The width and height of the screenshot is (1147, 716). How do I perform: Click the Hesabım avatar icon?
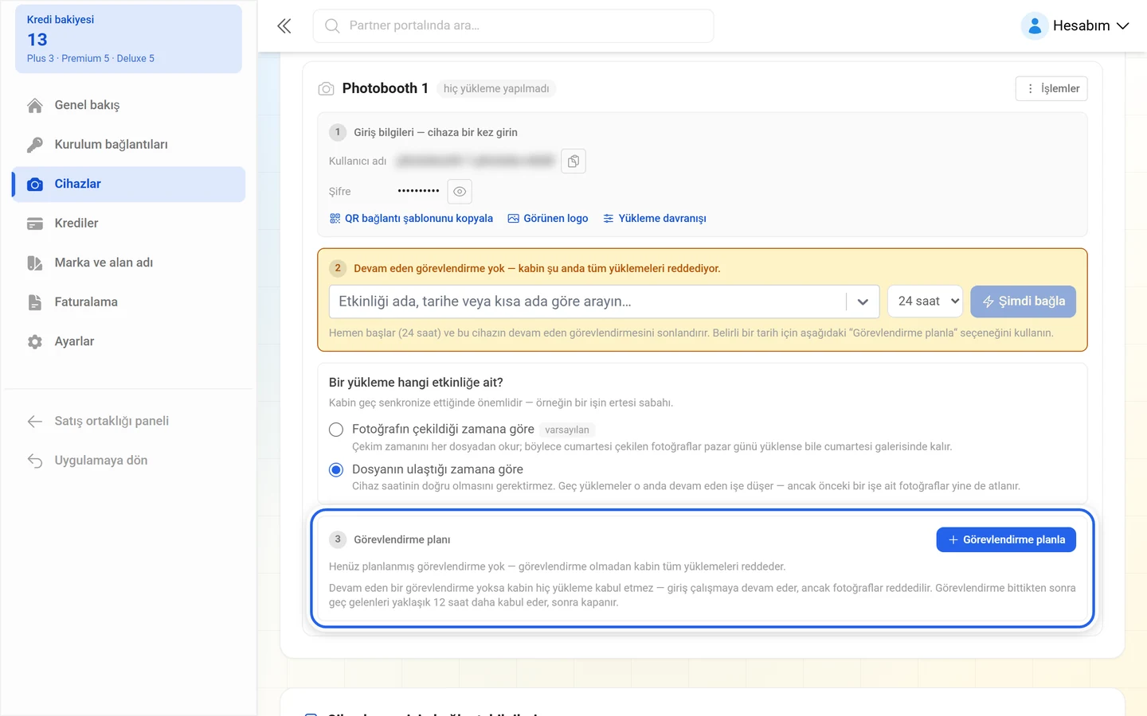pos(1034,26)
